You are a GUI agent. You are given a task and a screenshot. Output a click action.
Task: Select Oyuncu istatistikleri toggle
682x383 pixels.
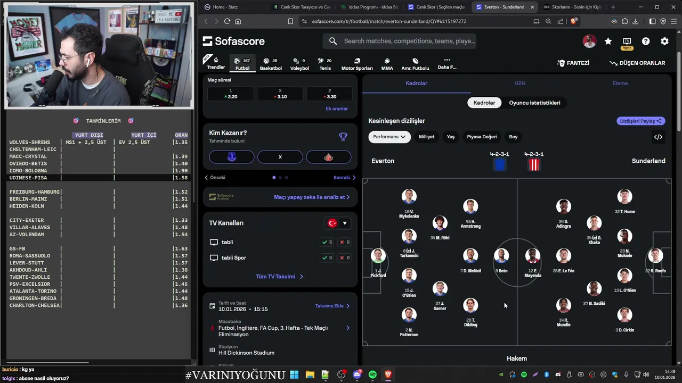tap(534, 103)
